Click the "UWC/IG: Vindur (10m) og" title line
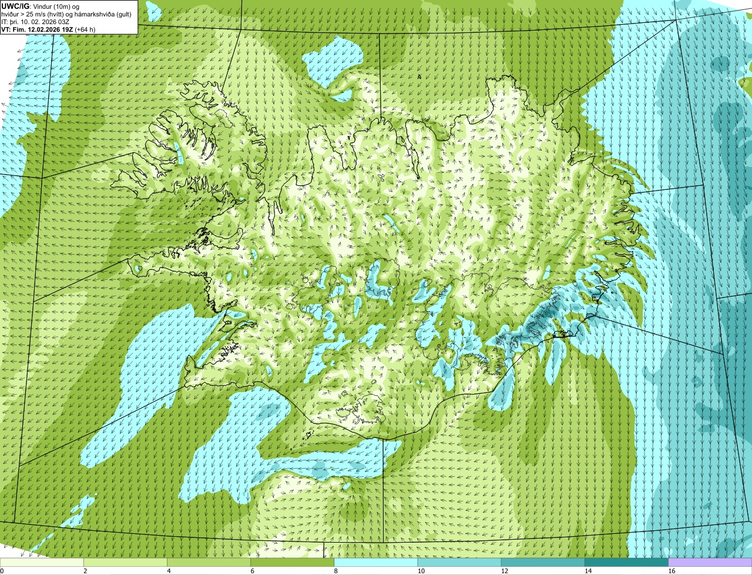The image size is (752, 575). 40,6
